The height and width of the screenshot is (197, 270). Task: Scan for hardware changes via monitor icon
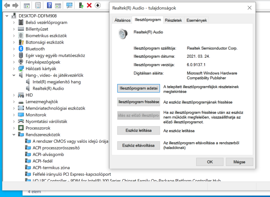70,5
